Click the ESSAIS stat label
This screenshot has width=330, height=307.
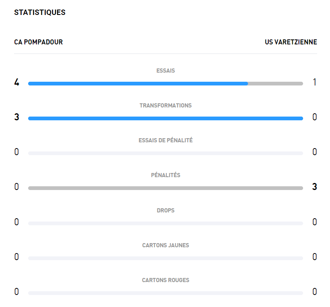pyautogui.click(x=166, y=71)
